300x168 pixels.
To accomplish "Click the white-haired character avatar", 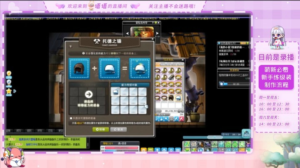I will 277,37.
